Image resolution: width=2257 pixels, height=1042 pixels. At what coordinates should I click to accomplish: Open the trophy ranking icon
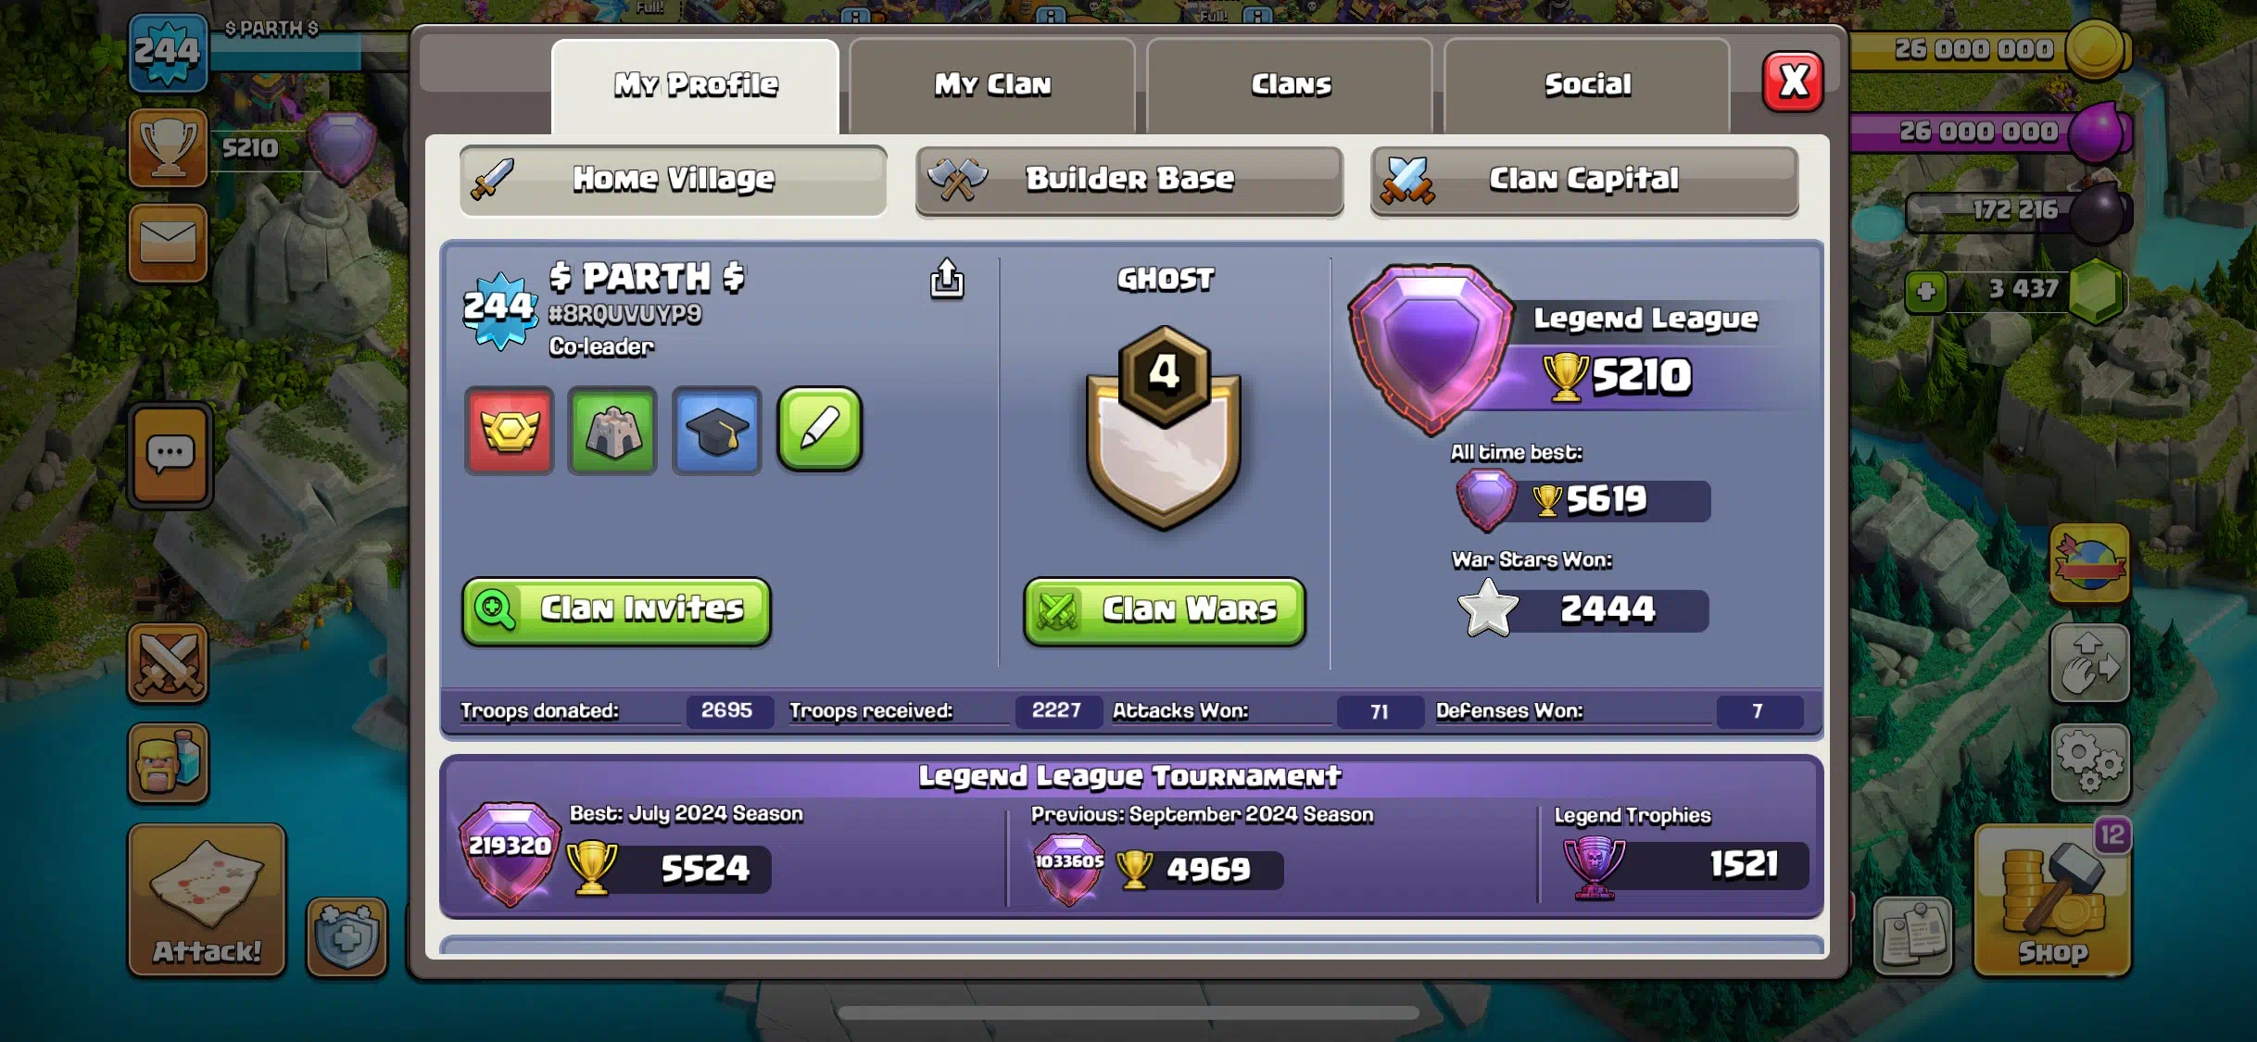pyautogui.click(x=168, y=147)
